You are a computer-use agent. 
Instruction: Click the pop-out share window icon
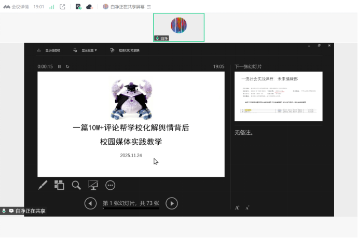click(x=63, y=7)
